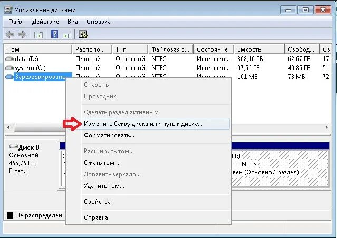Screen dimensions: 337x238
Task: Open Help via the blue question mark icon
Action: coord(55,34)
